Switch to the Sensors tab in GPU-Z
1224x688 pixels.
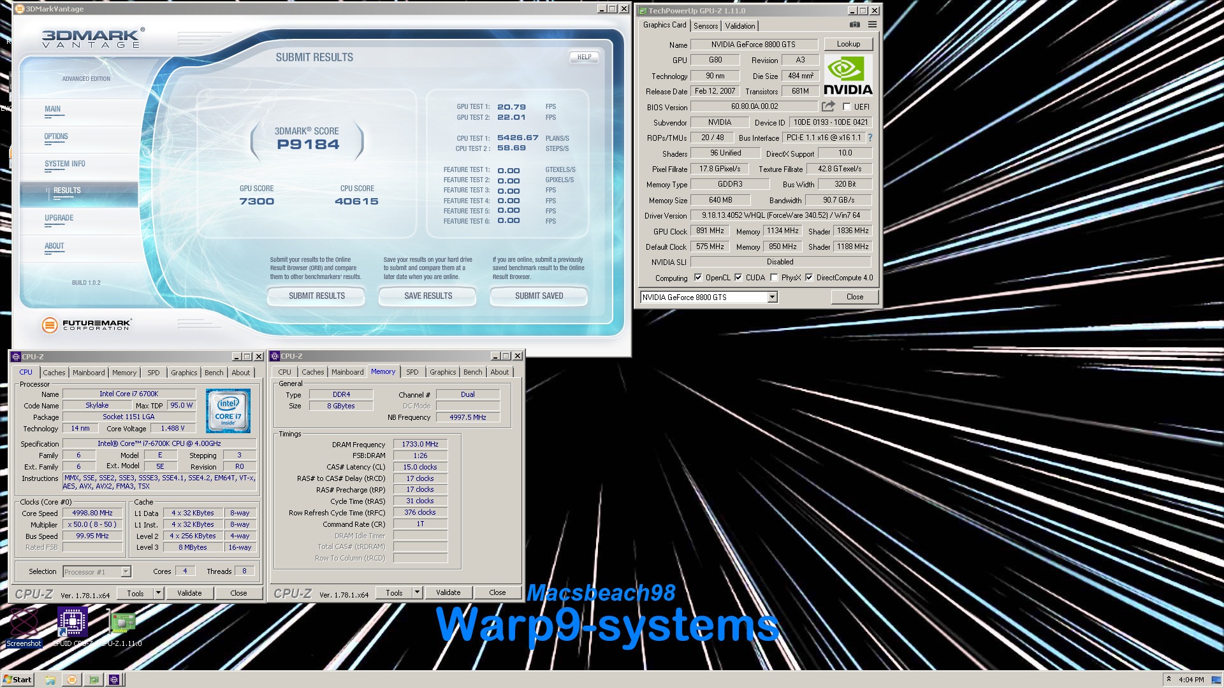(706, 26)
